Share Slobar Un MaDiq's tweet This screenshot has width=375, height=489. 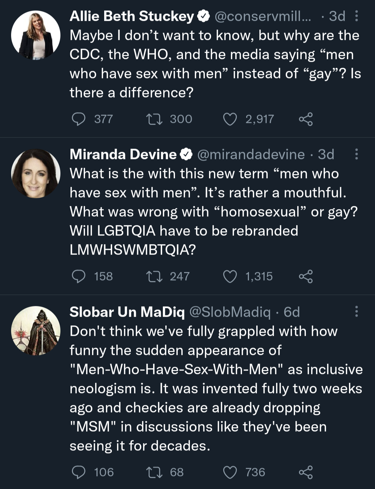point(306,472)
